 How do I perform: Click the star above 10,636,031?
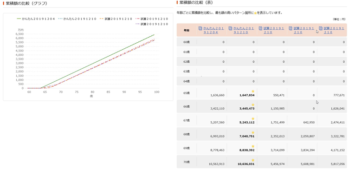tap(253, 160)
